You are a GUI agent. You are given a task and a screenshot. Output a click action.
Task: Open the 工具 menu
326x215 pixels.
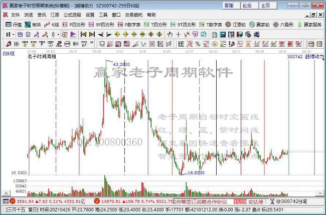[x=103, y=15]
